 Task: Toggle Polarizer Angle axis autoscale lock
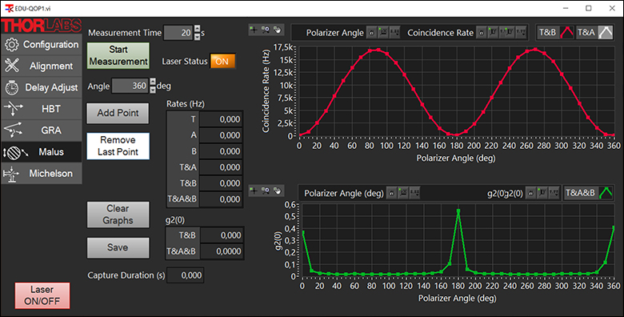tap(371, 33)
